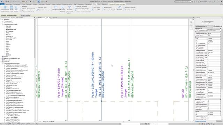Screen dimensions: 223x125
Task: Select the ВРУ1 (жилой дом) view in browser
Action: point(11,30)
